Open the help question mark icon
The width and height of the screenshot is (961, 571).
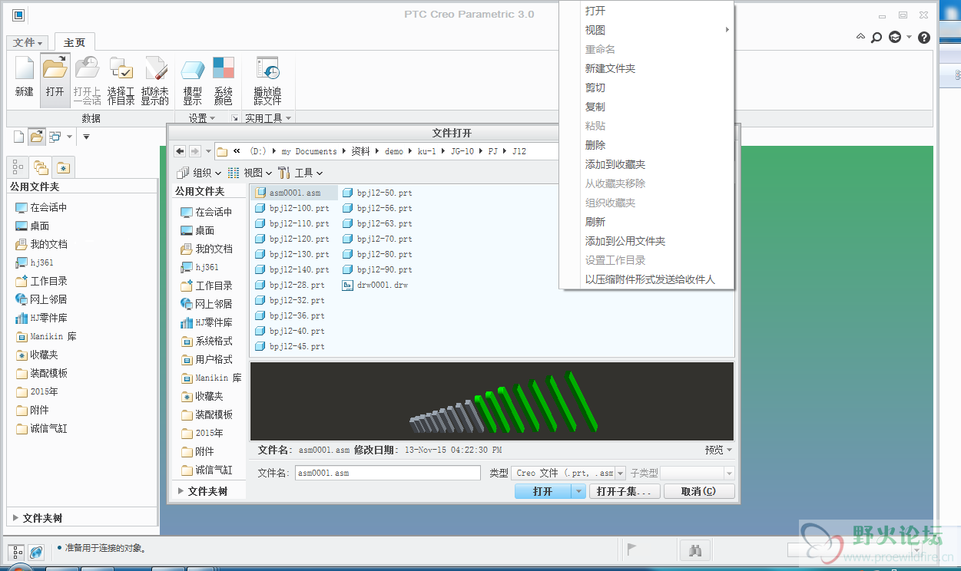point(924,37)
